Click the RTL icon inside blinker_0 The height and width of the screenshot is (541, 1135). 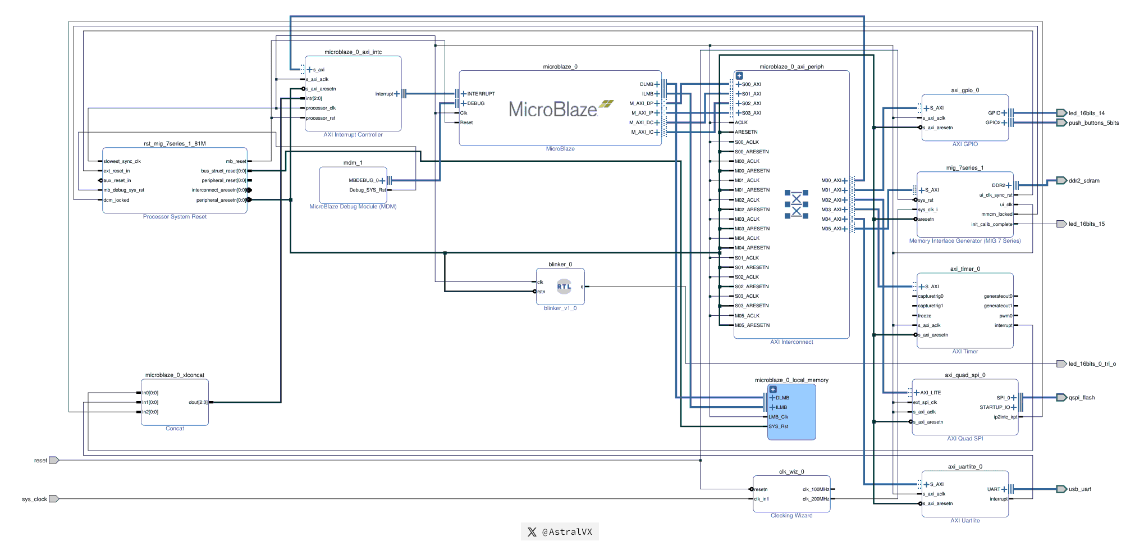coord(564,287)
